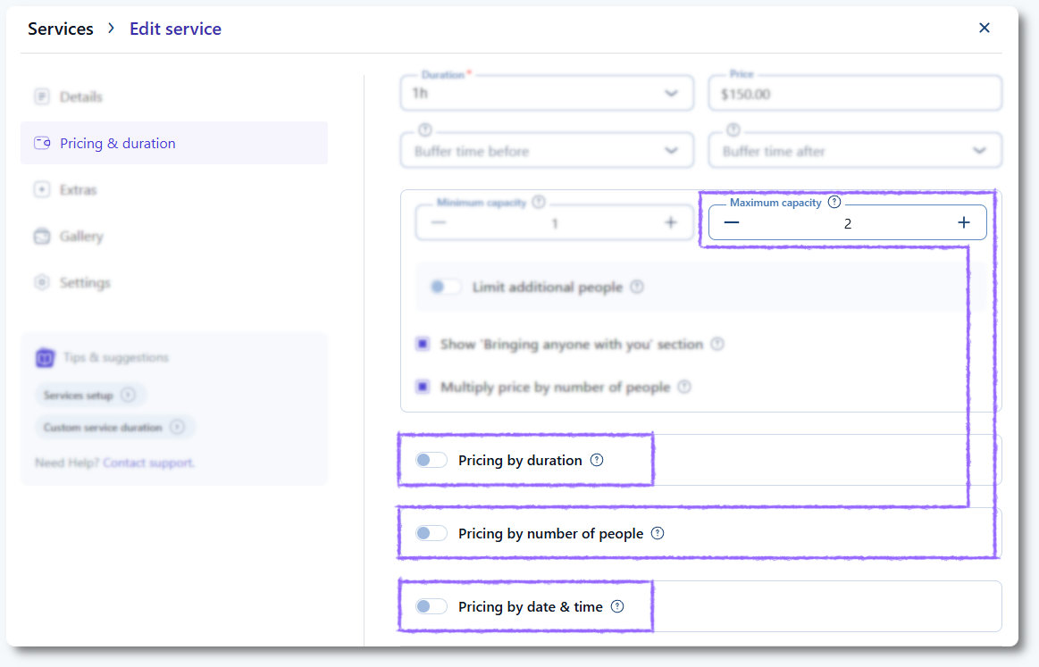Open the Duration dropdown
This screenshot has width=1039, height=667.
point(547,94)
